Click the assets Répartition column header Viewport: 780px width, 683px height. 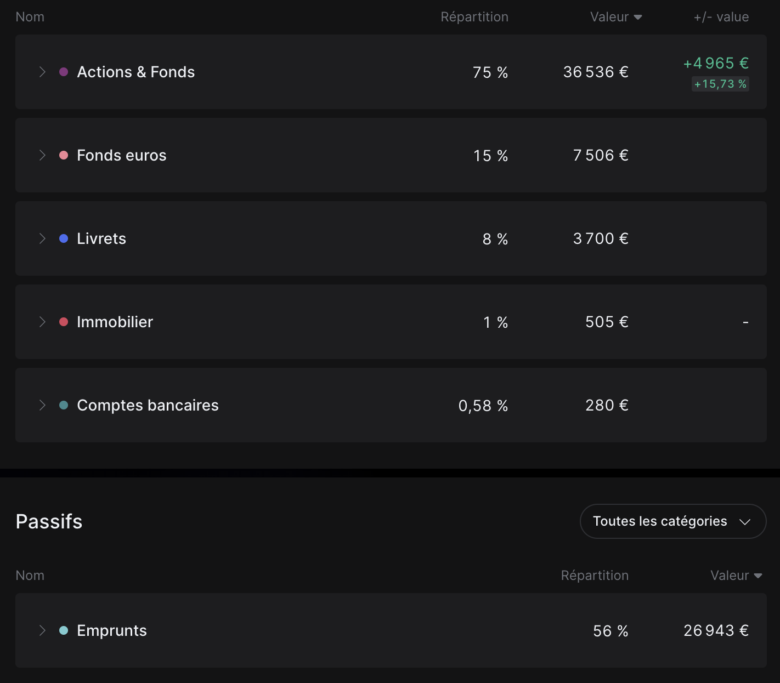(x=474, y=17)
